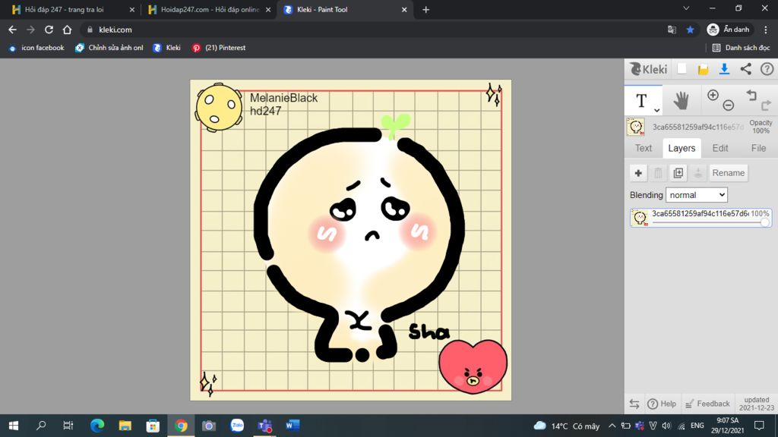
Task: Switch to the Hỏi đáp 247 browser tab
Action: coord(73,9)
